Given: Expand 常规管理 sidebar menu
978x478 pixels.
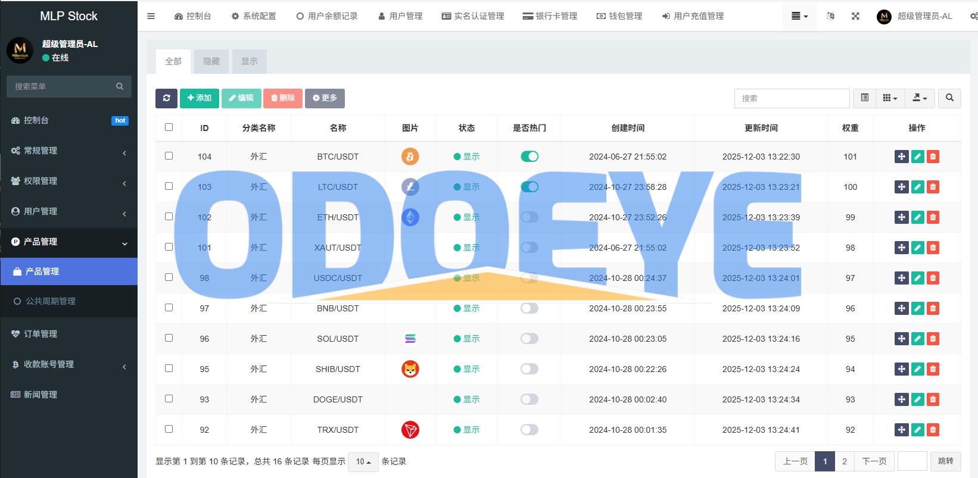Looking at the screenshot, I should coord(68,151).
